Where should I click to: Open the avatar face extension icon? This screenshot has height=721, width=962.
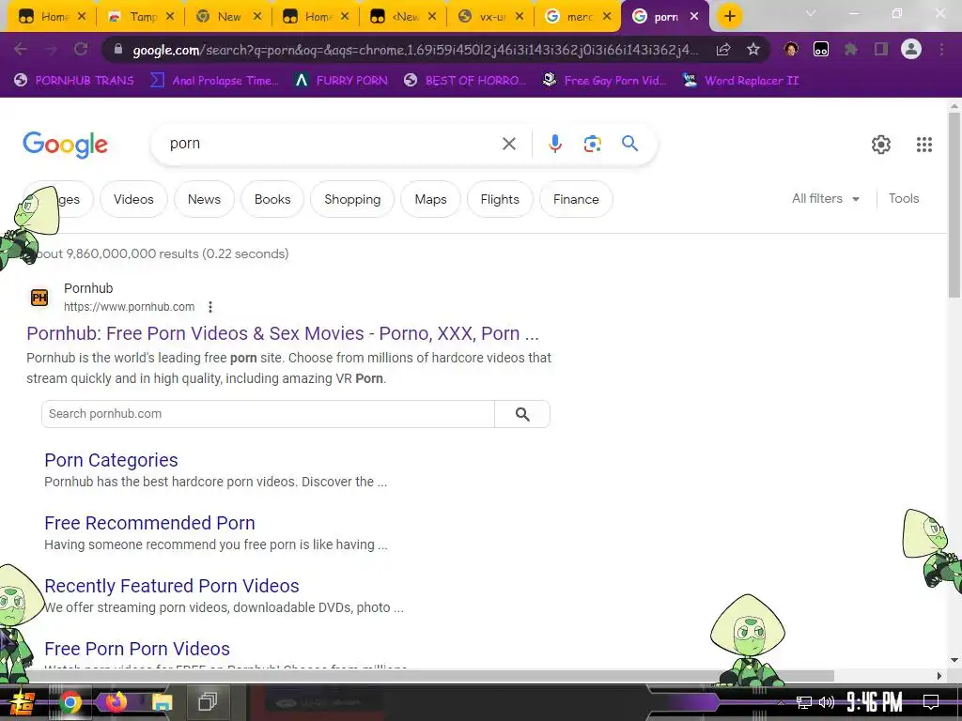pos(791,50)
